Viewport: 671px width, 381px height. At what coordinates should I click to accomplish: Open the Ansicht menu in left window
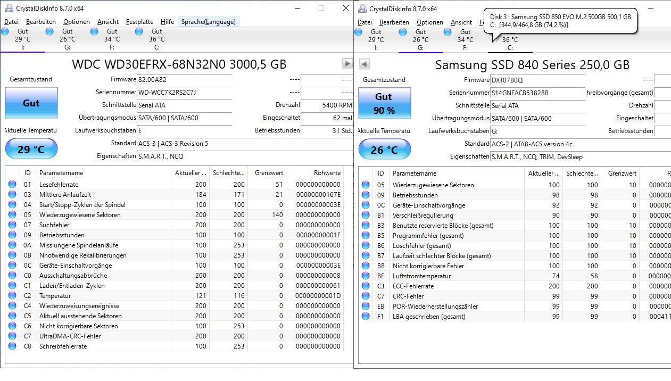click(108, 22)
